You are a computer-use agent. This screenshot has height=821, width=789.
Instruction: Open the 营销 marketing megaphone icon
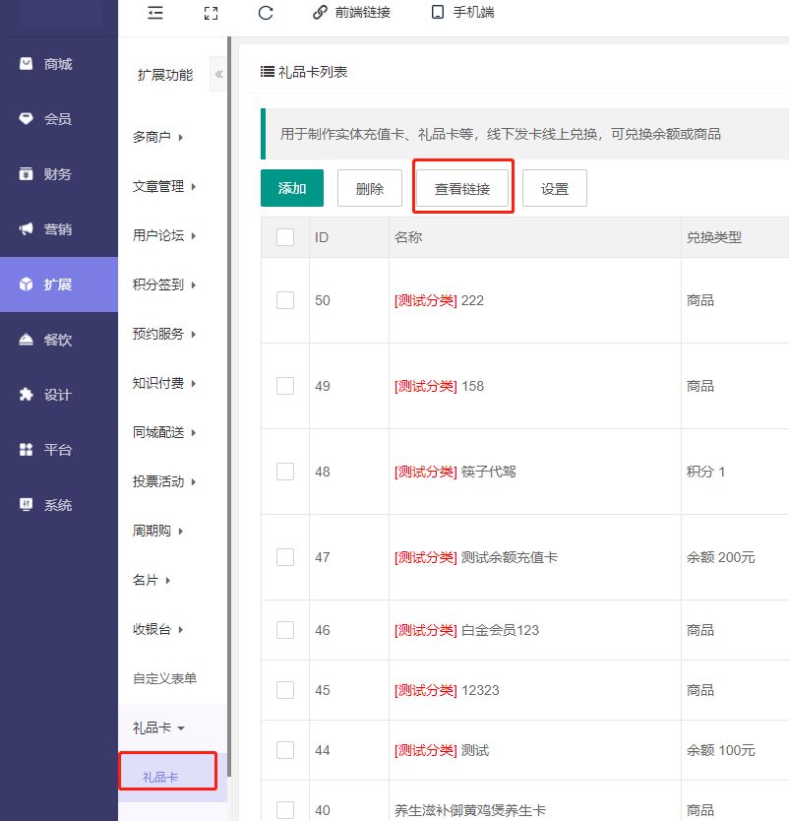pyautogui.click(x=27, y=229)
